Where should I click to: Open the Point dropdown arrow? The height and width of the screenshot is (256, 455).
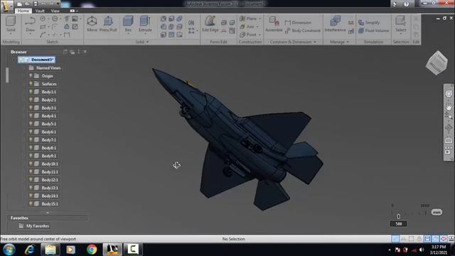(x=259, y=35)
